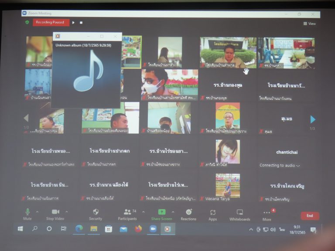Resume the paused recording
Image resolution: width=335 pixels, height=251 pixels.
tap(73, 22)
